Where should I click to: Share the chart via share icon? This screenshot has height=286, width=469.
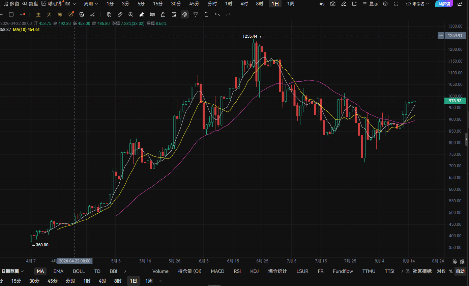460,4
